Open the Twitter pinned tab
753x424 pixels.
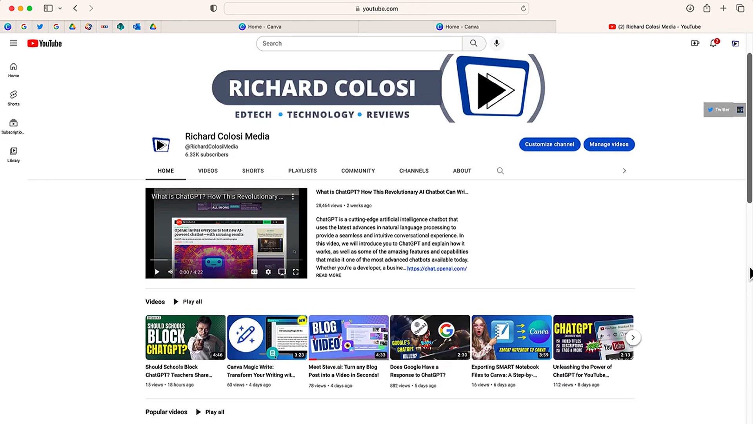[40, 27]
